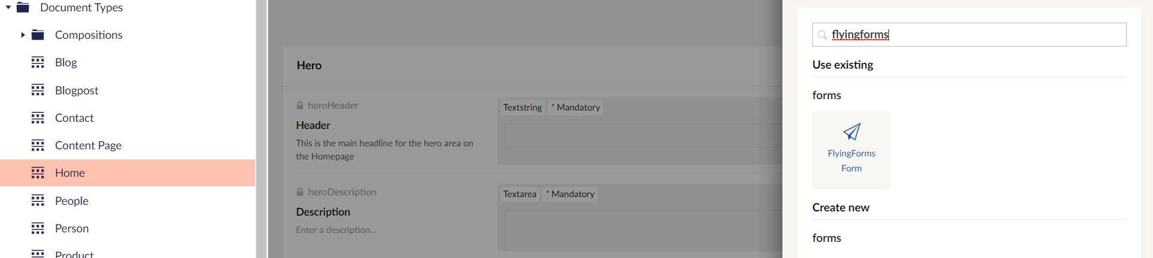Click the Textarea property editor label
Viewport: 1153px width, 258px height.
click(520, 194)
